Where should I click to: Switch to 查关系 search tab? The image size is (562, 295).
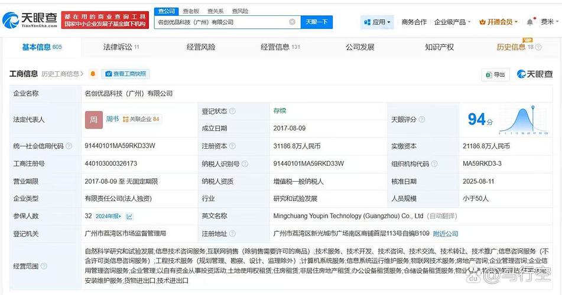216,11
